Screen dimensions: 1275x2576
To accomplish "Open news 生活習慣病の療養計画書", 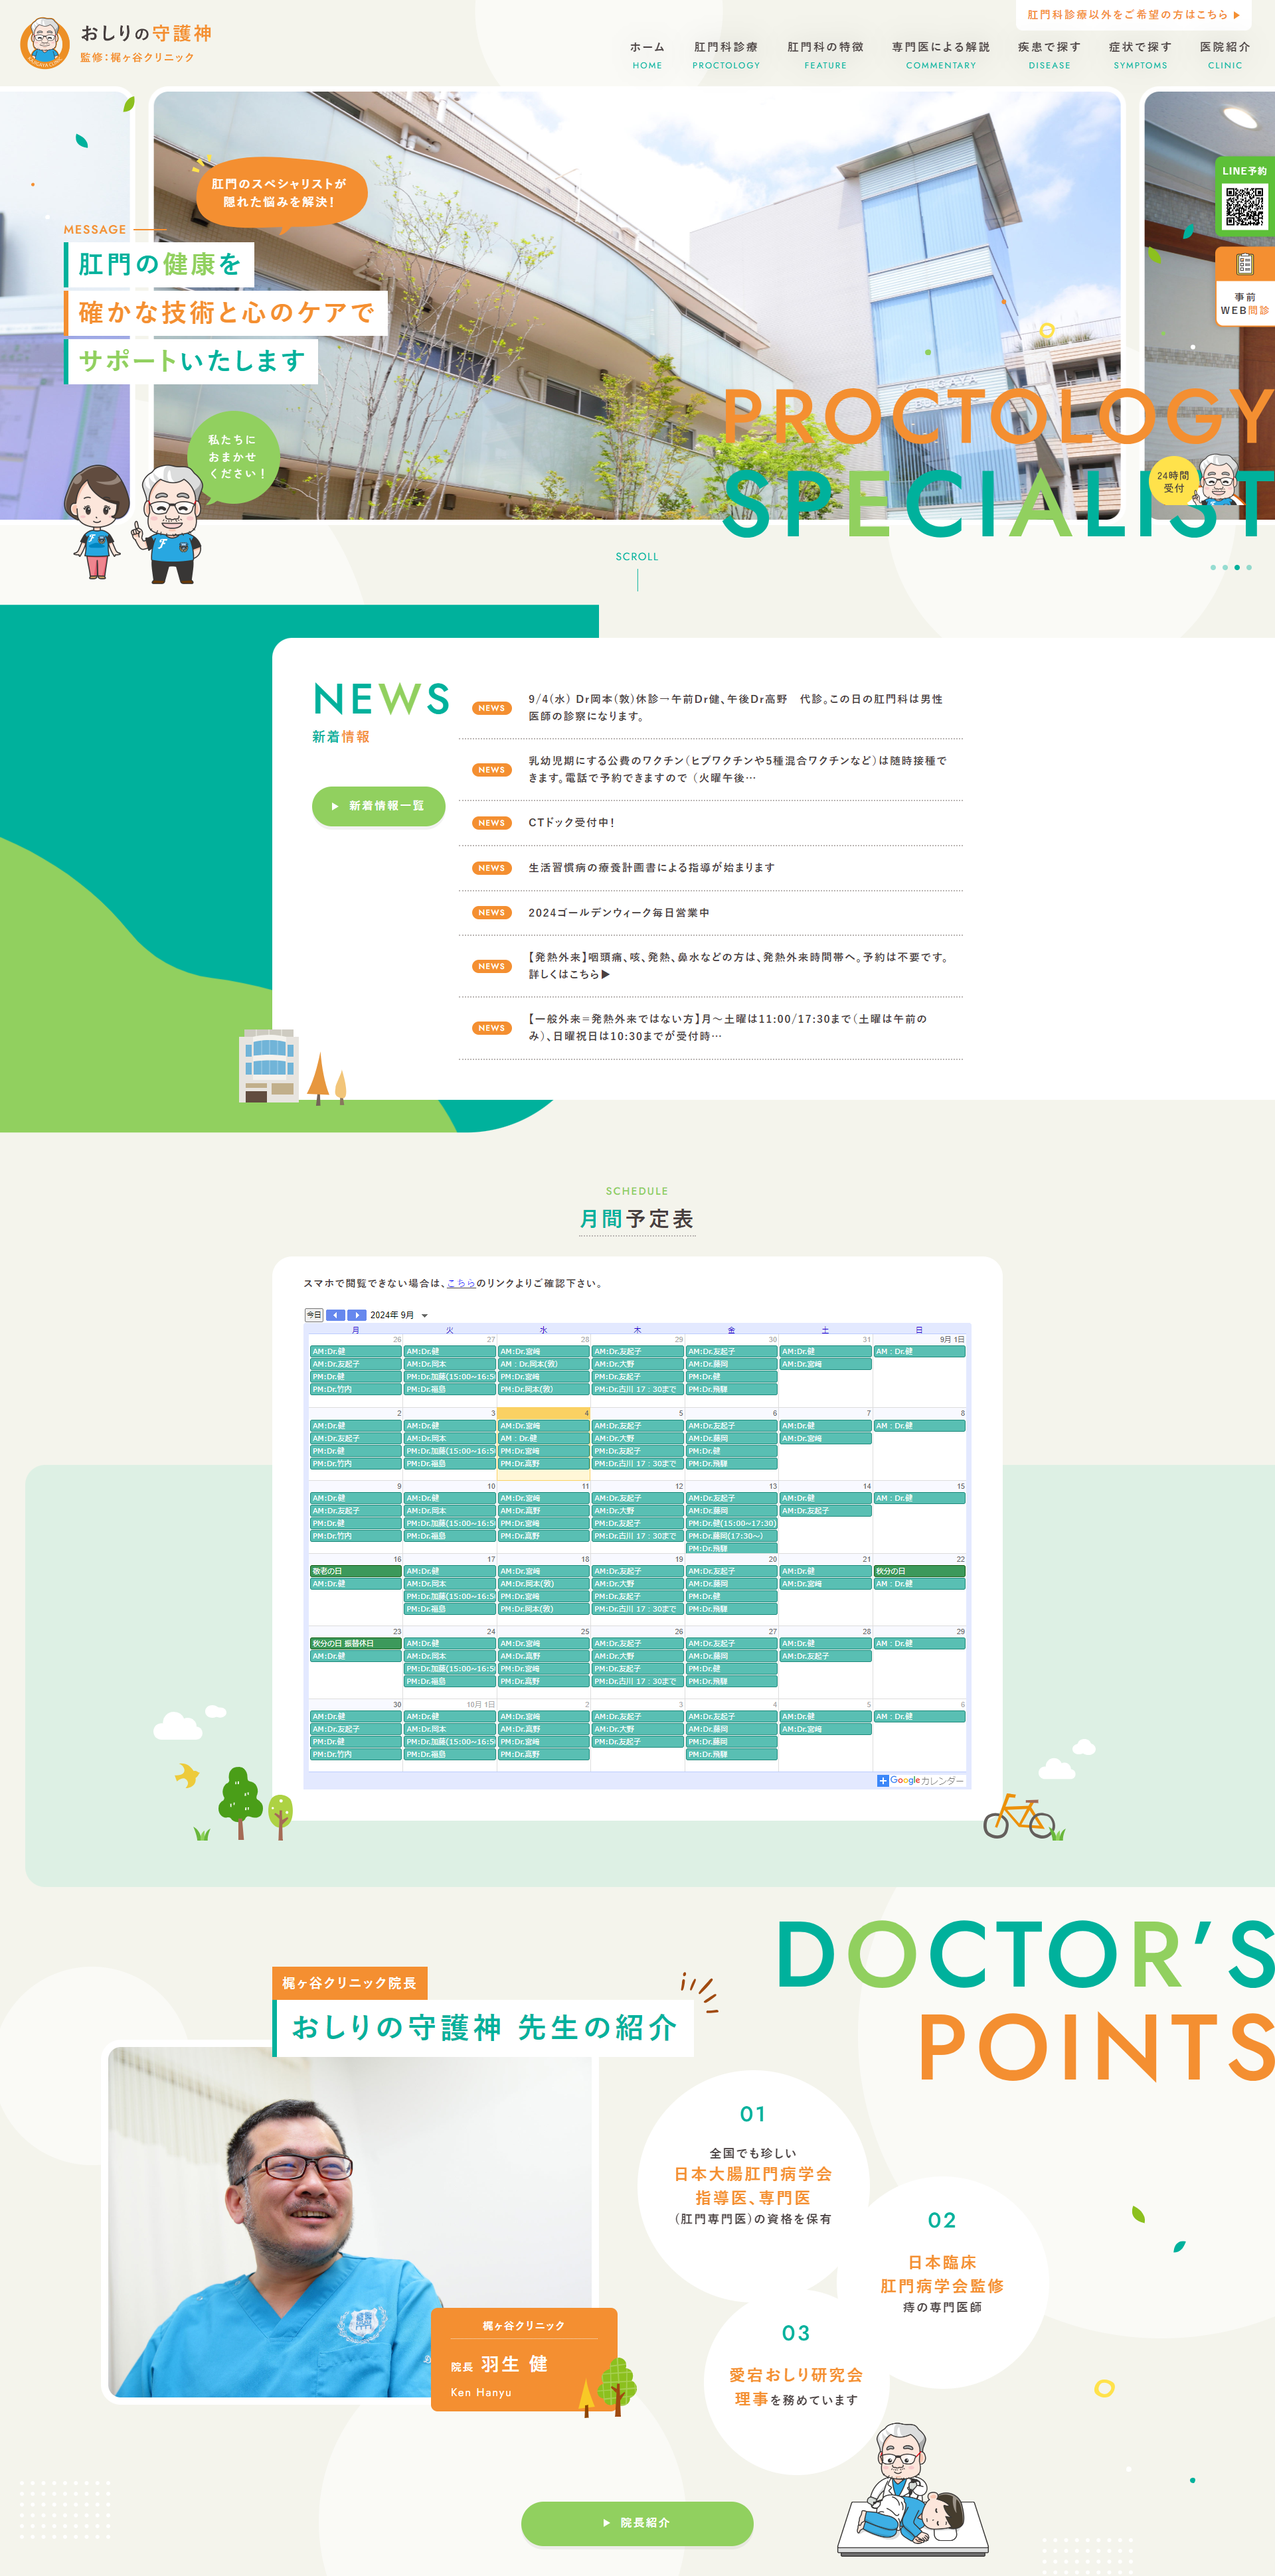I will (x=711, y=868).
